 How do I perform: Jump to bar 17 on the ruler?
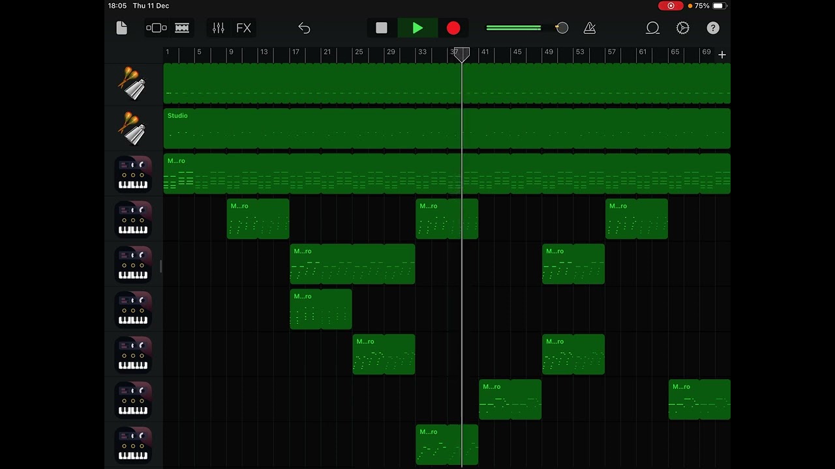point(296,51)
